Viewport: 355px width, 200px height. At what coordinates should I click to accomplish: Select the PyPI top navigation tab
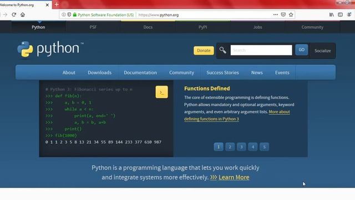coord(202,27)
